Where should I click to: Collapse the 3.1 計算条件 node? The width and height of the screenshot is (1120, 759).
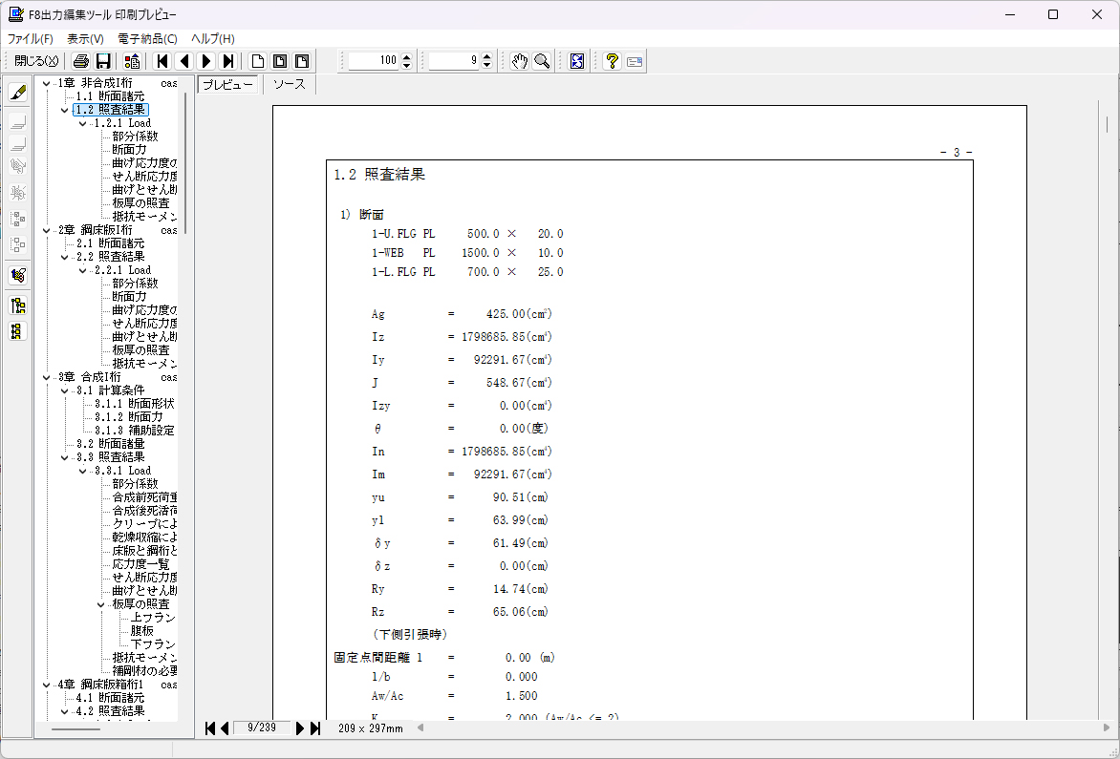pyautogui.click(x=65, y=390)
